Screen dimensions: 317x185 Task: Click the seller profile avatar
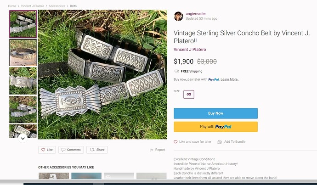pos(178,17)
